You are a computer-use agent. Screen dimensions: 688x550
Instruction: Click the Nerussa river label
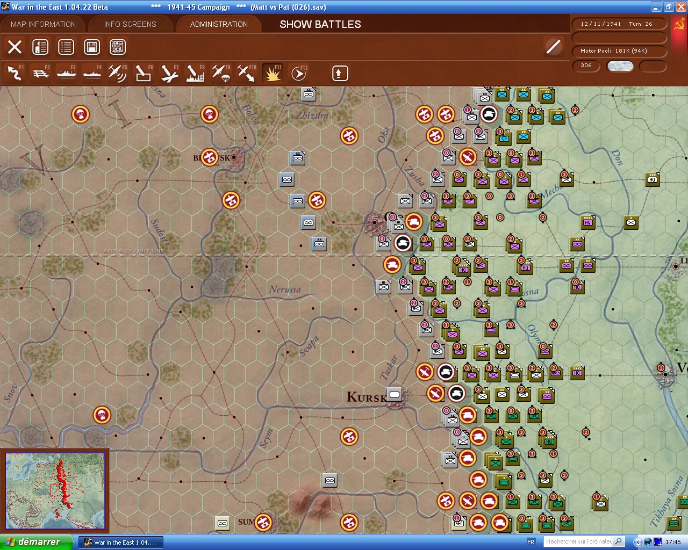coord(285,290)
